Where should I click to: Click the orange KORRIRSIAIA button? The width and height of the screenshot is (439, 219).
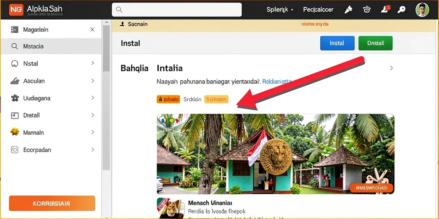(x=52, y=203)
